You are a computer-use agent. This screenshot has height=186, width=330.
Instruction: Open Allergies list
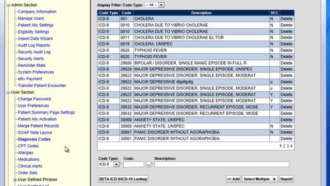[x=25, y=153]
